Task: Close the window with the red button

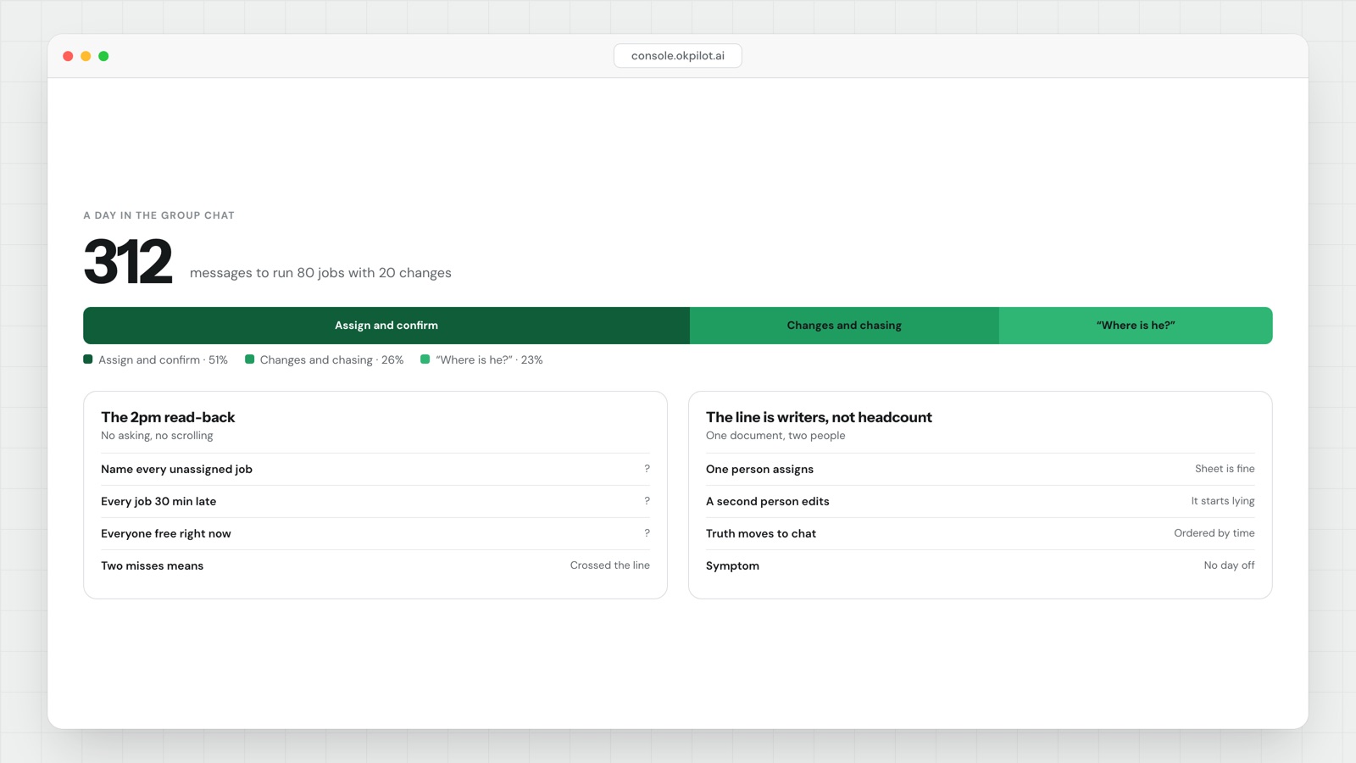Action: point(68,56)
